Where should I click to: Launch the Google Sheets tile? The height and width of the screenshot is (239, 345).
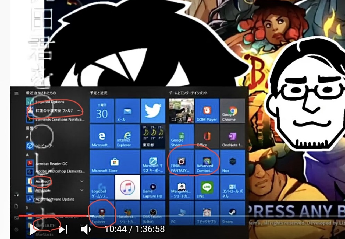[x=182, y=136]
